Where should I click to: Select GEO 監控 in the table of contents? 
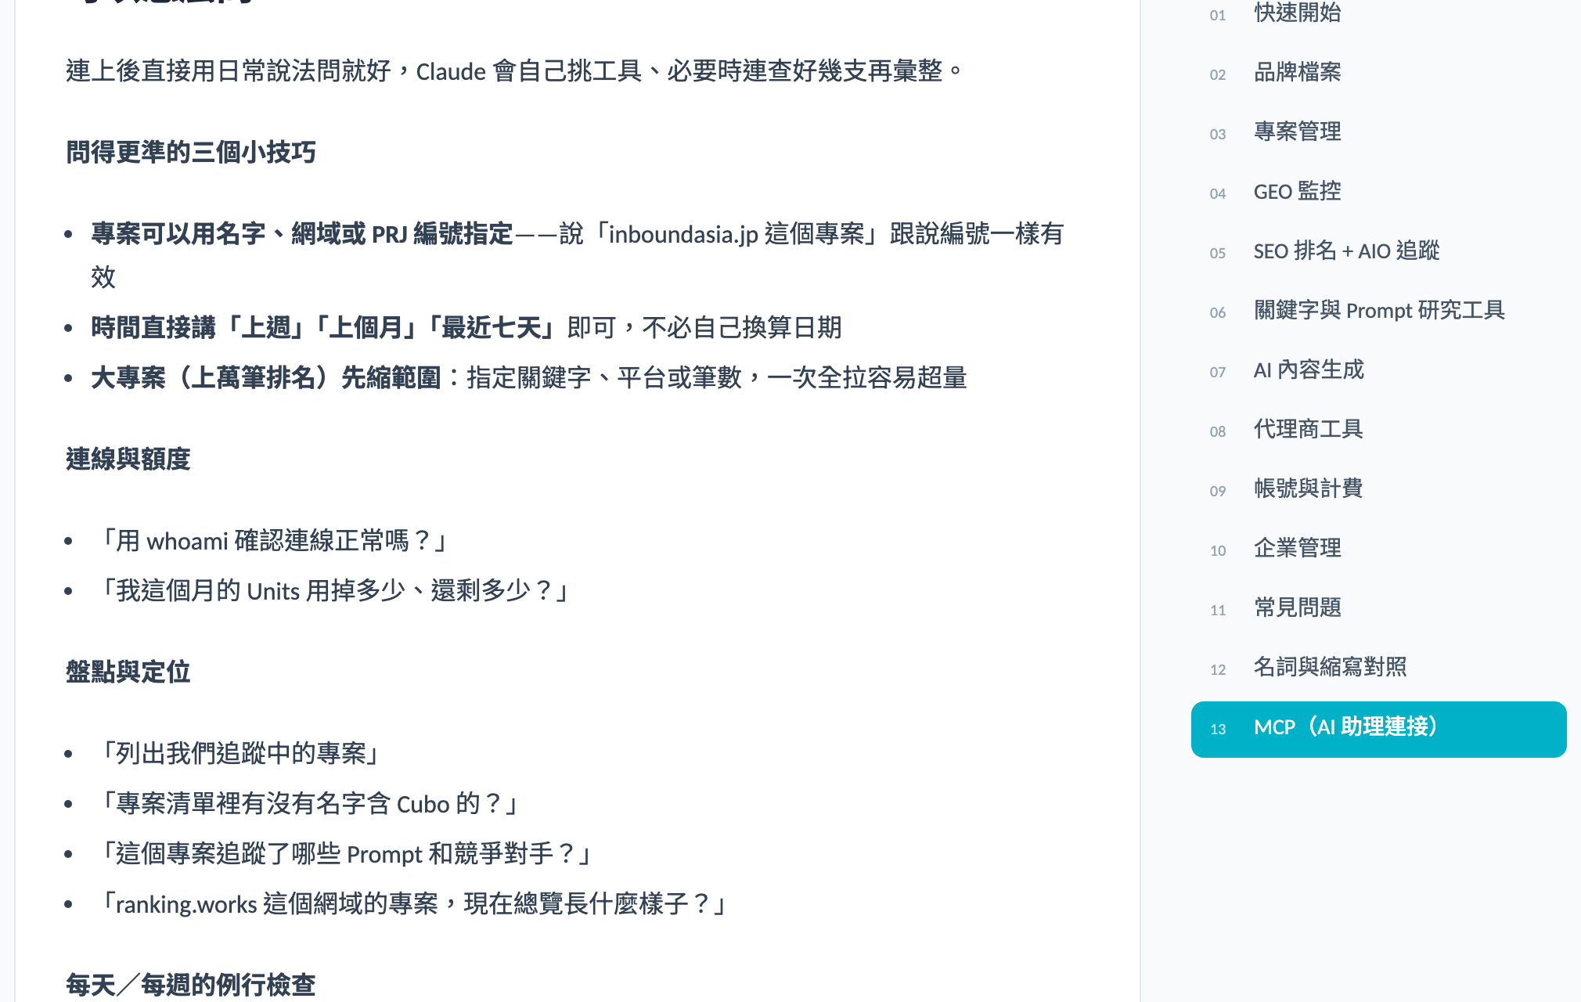pyautogui.click(x=1297, y=192)
